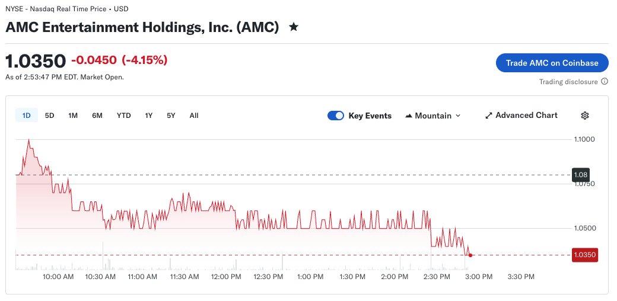Click the 10:00 AM time axis label

[x=58, y=277]
